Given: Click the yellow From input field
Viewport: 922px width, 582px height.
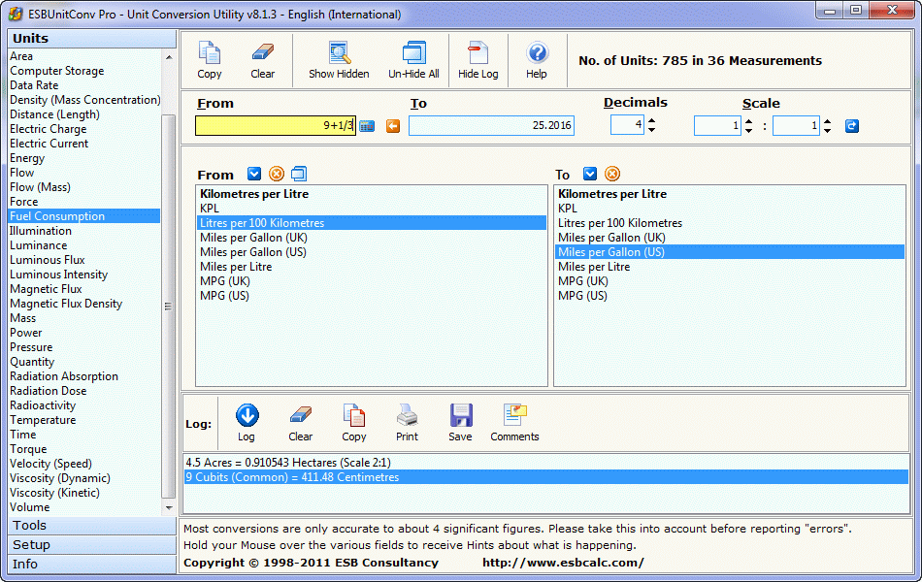Looking at the screenshot, I should pyautogui.click(x=276, y=126).
